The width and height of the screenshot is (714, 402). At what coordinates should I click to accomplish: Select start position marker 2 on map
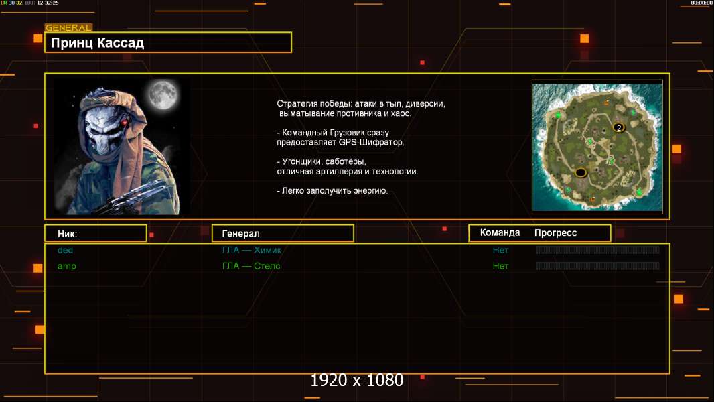coord(618,127)
